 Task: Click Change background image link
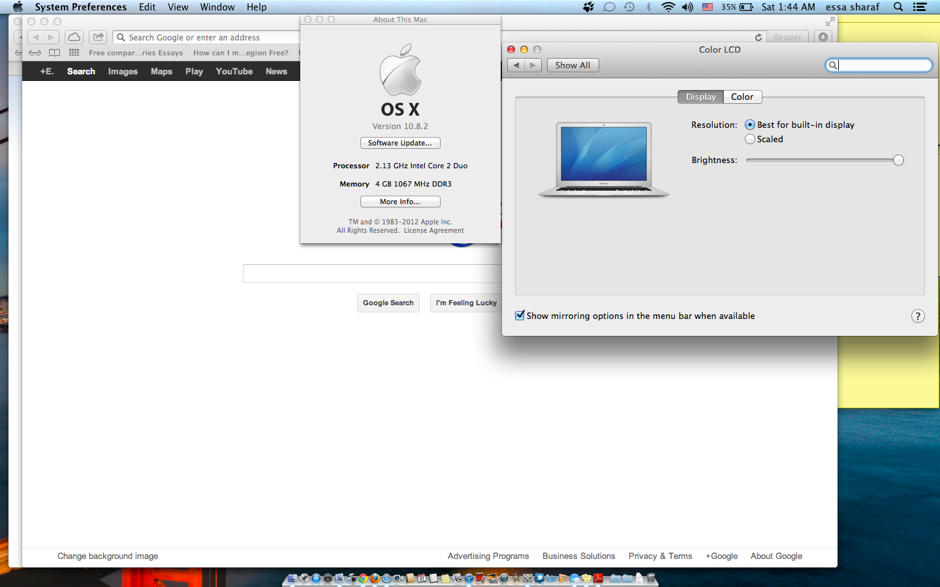[108, 556]
